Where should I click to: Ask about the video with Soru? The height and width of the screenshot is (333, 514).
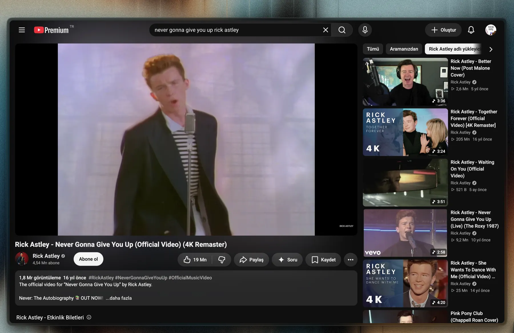tap(287, 260)
